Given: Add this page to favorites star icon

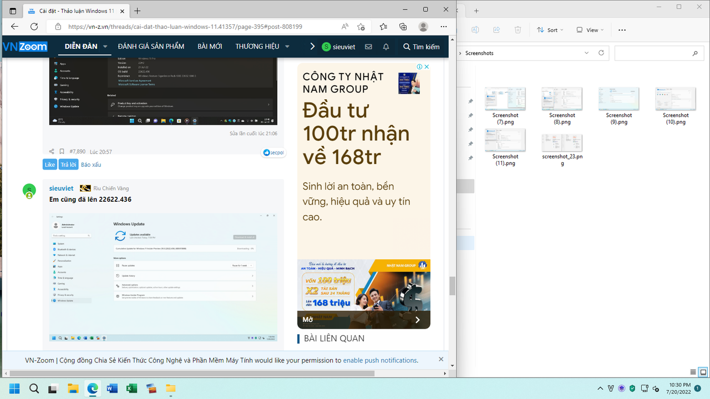Looking at the screenshot, I should tap(361, 27).
